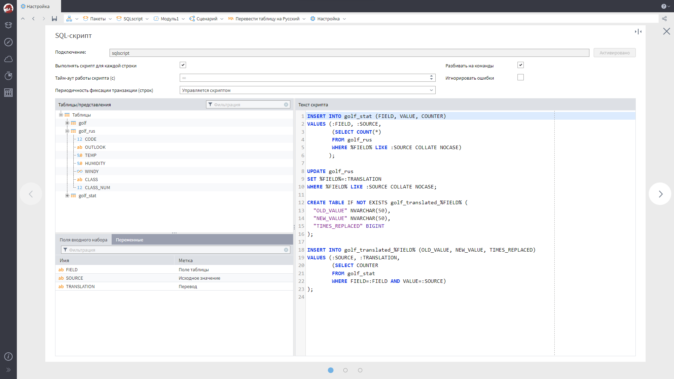Open the stopwatch scheduler sidebar icon
The height and width of the screenshot is (379, 674).
pyautogui.click(x=8, y=76)
